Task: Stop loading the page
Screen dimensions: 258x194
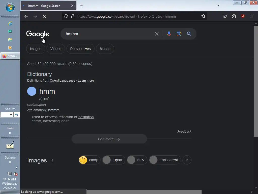Action: [44, 16]
